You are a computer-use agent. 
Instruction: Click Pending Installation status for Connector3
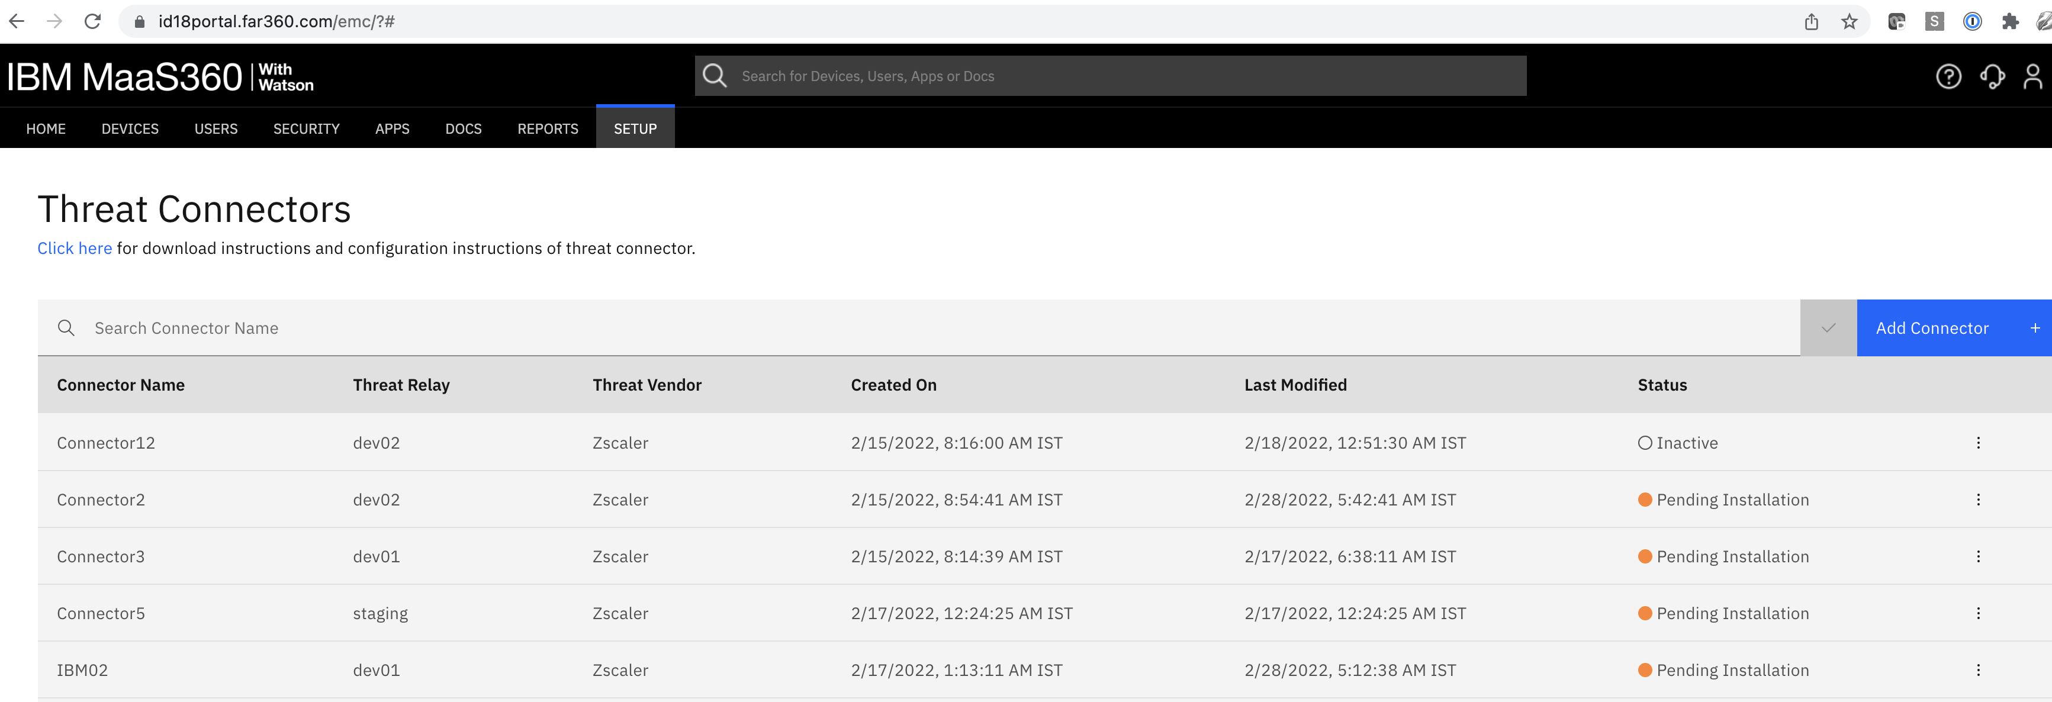point(1723,556)
